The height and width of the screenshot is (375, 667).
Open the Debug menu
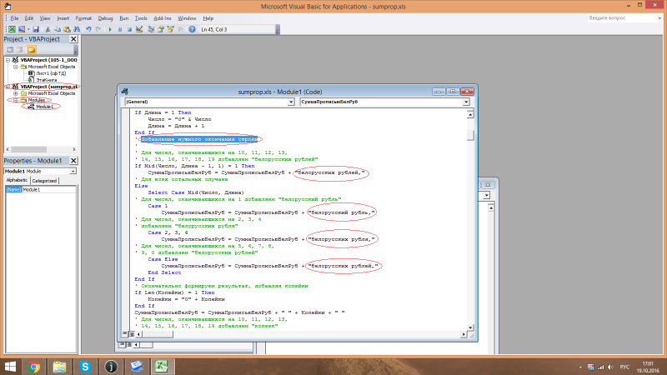[106, 18]
